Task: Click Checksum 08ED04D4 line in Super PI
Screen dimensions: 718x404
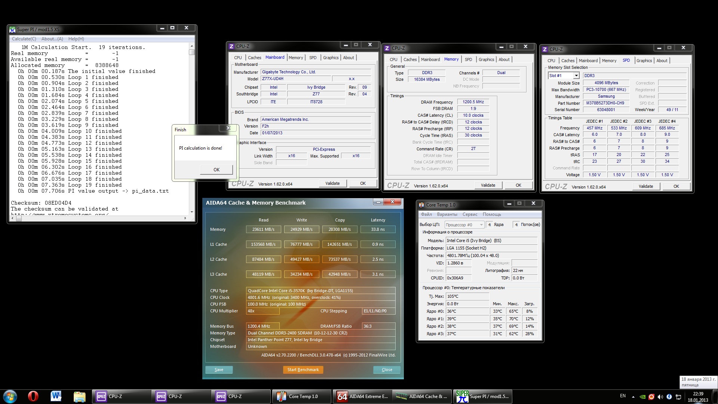Action: point(41,203)
